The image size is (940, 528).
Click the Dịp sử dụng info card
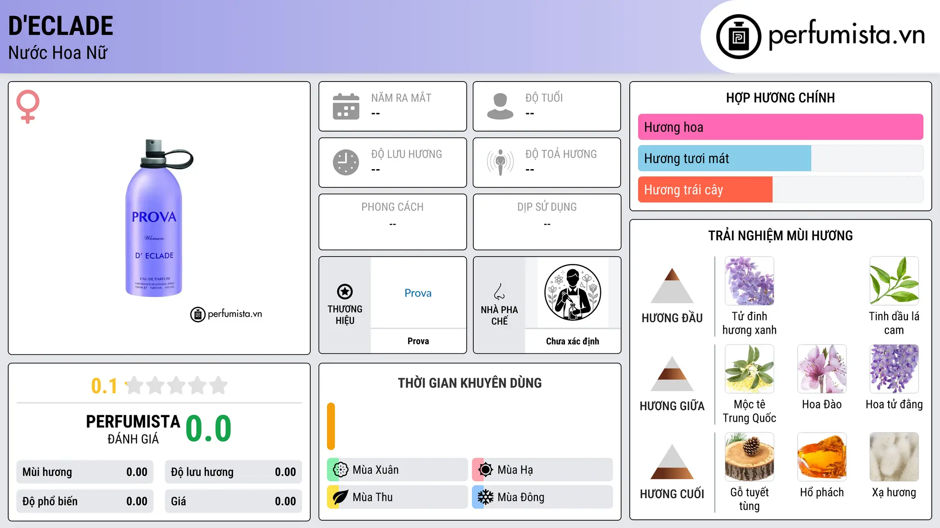(547, 222)
